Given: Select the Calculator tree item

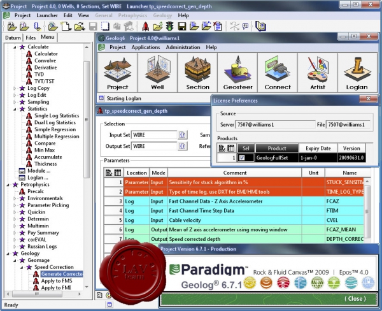Looking at the screenshot, I should coord(46,54).
